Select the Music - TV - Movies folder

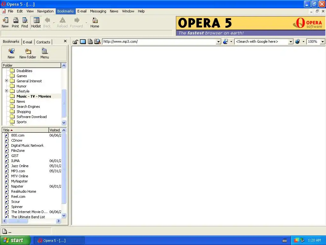(x=34, y=96)
